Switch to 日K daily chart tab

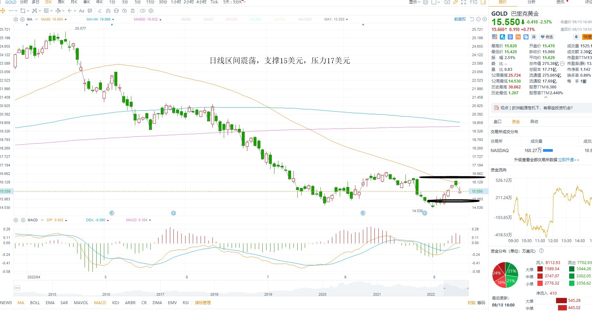pyautogui.click(x=48, y=2)
